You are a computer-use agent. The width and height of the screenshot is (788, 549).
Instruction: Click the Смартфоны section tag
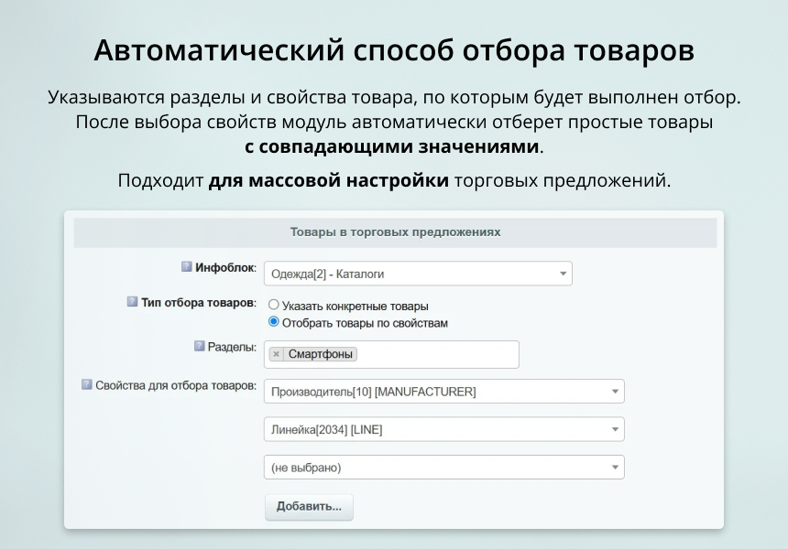point(320,354)
